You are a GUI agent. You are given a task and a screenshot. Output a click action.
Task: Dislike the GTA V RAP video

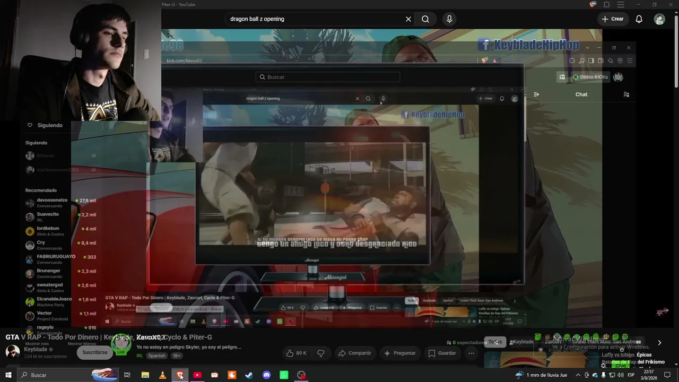coord(321,353)
